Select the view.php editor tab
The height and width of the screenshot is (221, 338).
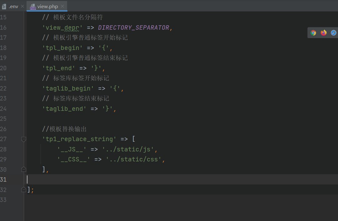pos(47,7)
